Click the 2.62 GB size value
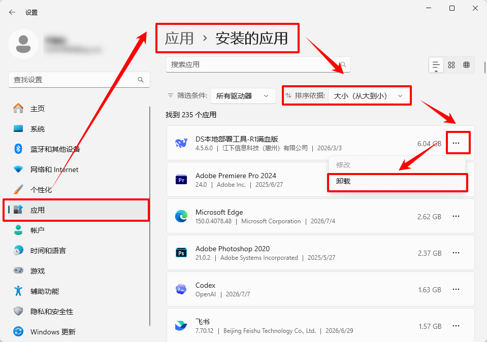The image size is (487, 342). click(x=429, y=217)
